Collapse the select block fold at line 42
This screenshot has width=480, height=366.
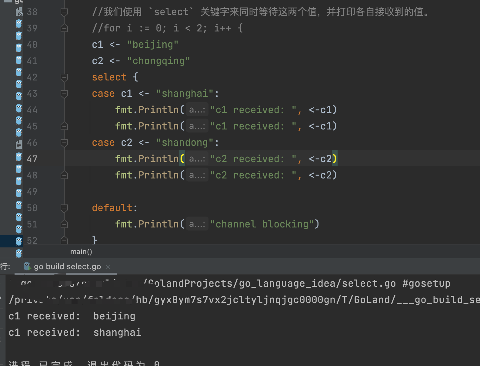point(64,77)
